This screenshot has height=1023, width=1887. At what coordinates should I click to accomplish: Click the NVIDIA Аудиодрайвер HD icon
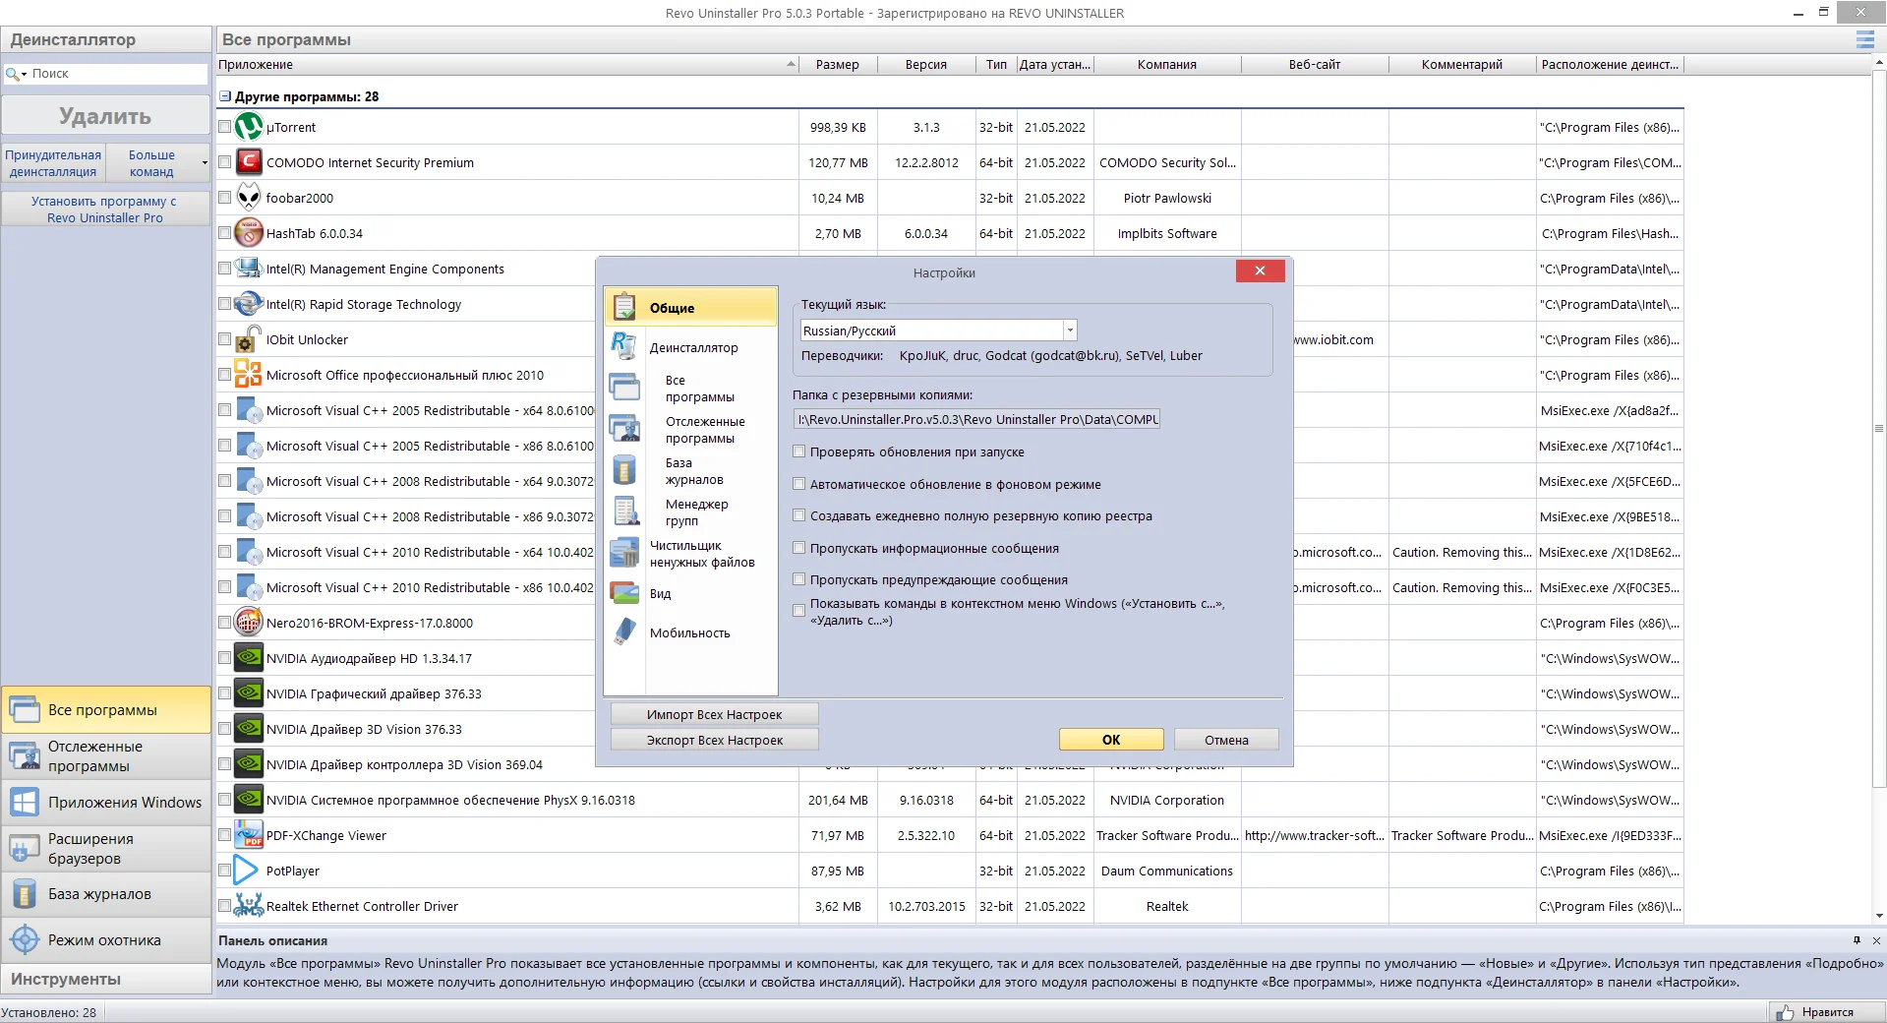click(x=249, y=658)
